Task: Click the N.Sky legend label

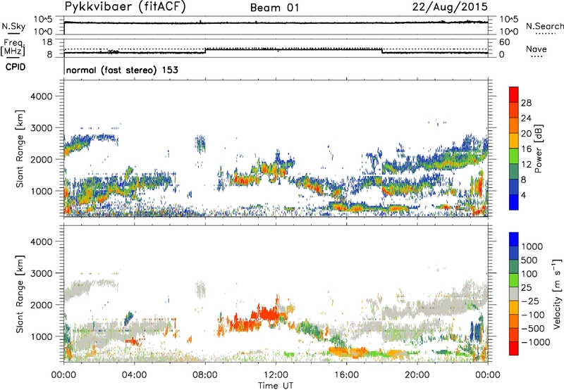Action: pos(13,26)
